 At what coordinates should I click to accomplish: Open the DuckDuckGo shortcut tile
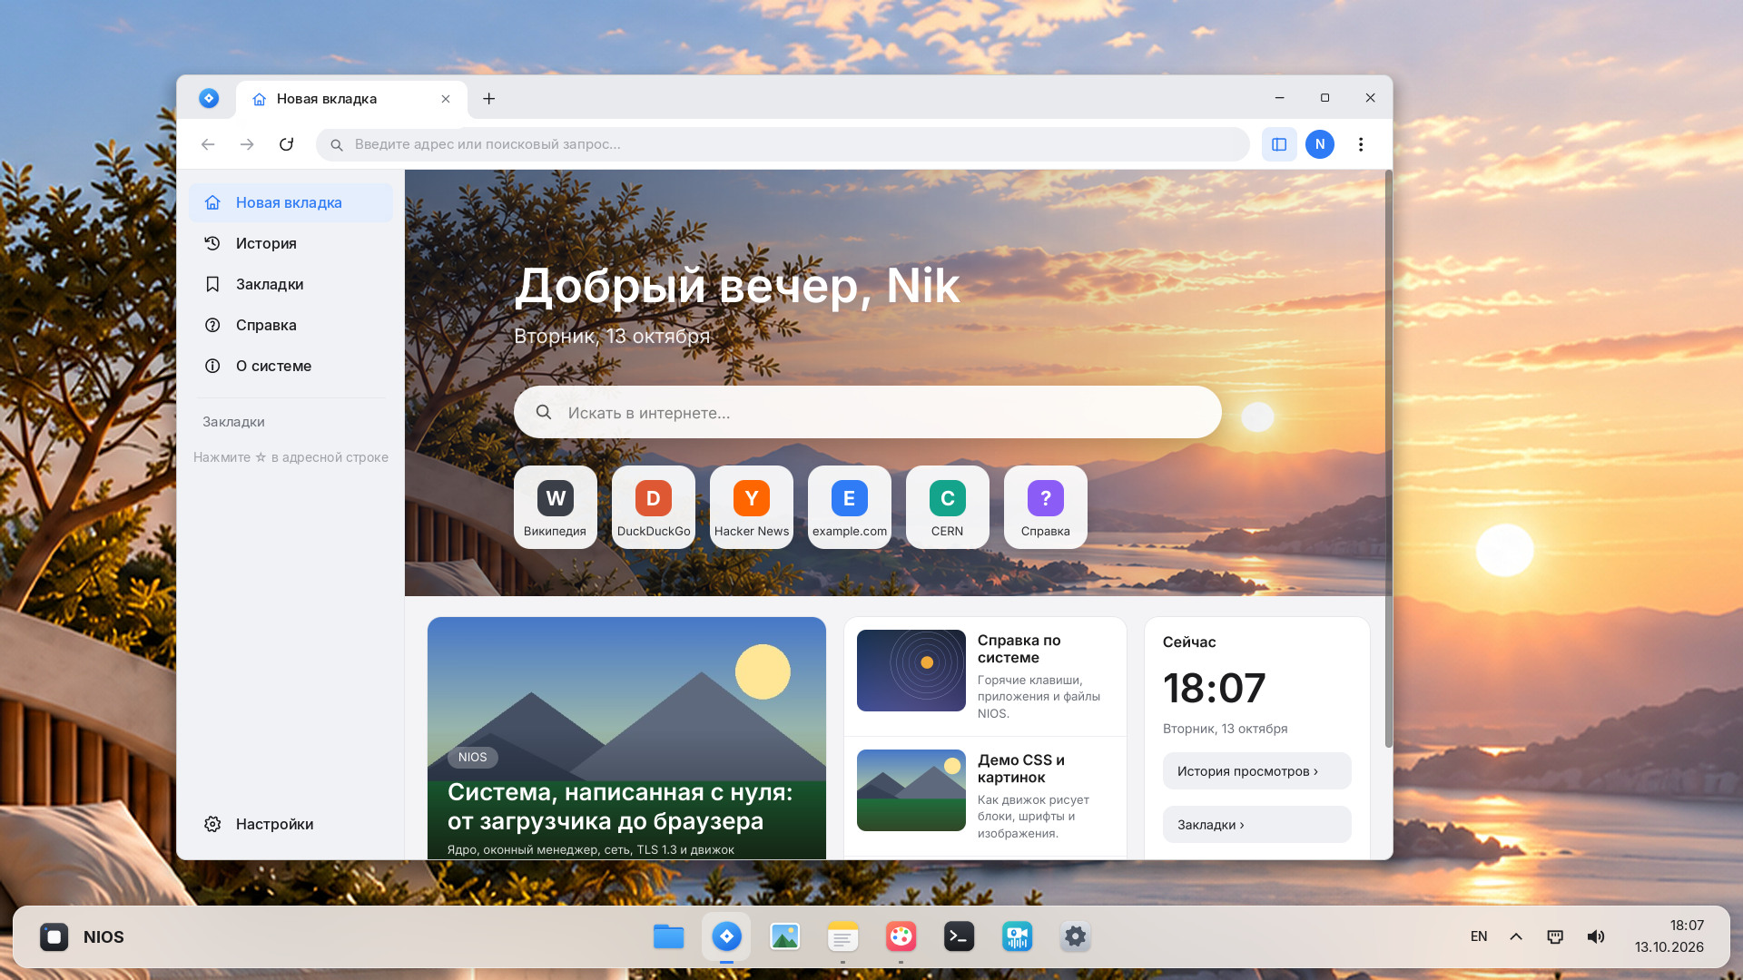(654, 507)
